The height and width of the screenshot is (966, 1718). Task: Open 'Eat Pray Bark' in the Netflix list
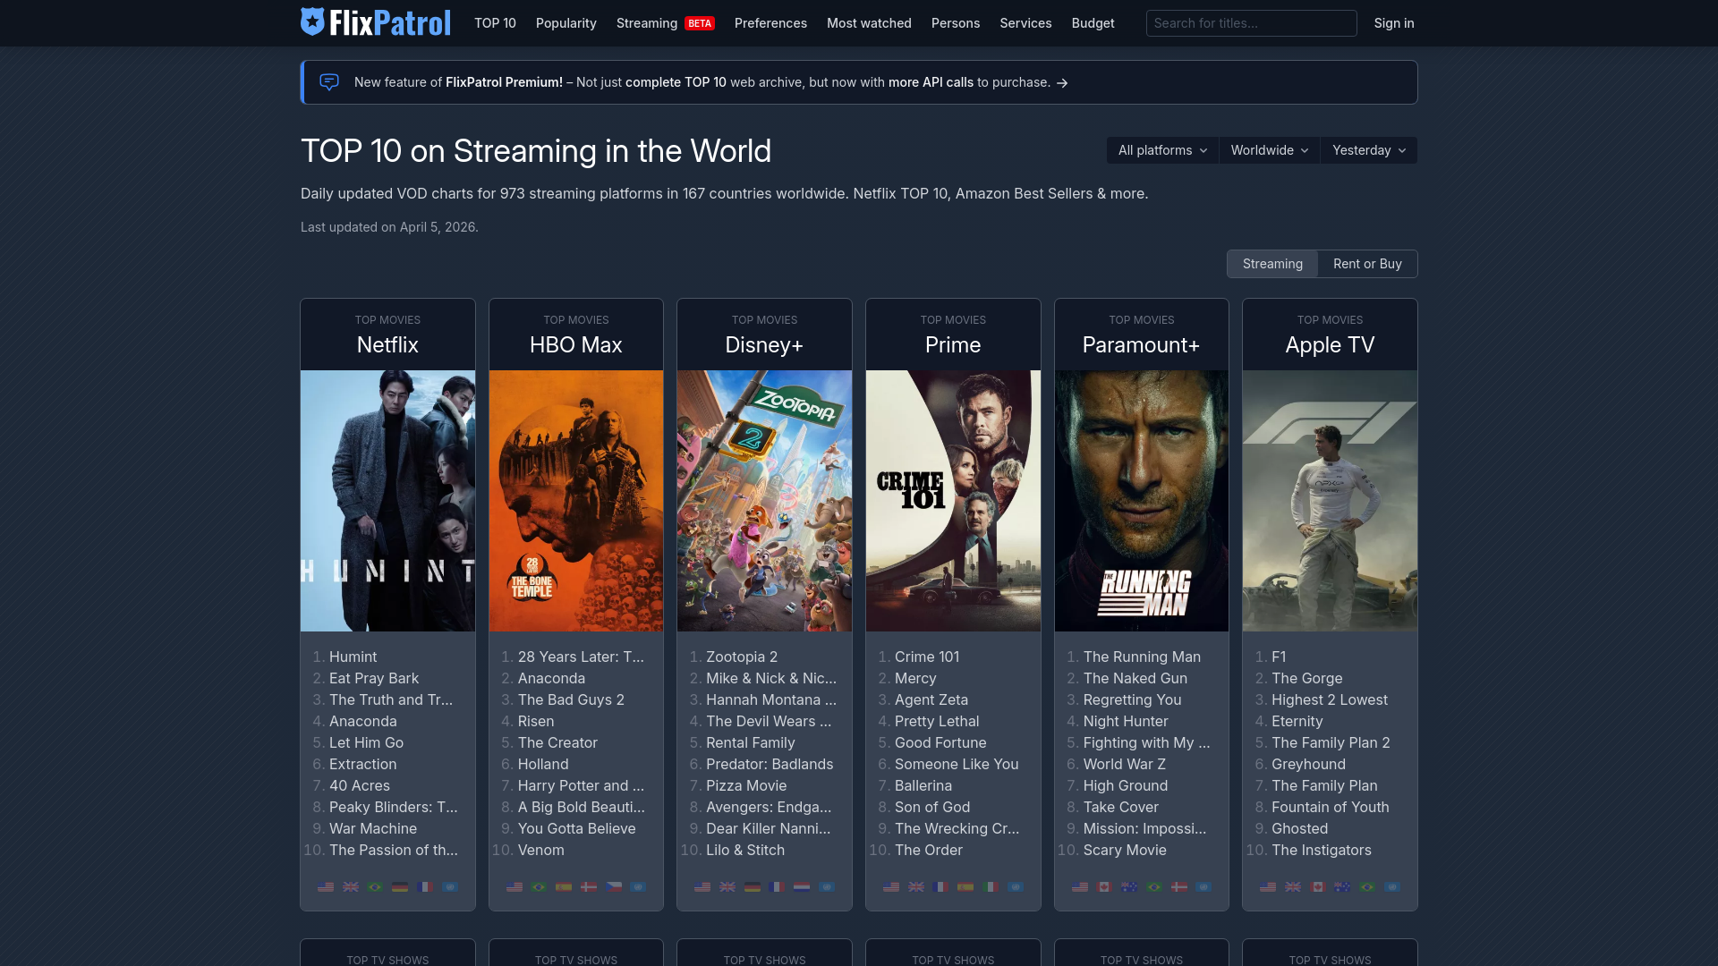[374, 679]
